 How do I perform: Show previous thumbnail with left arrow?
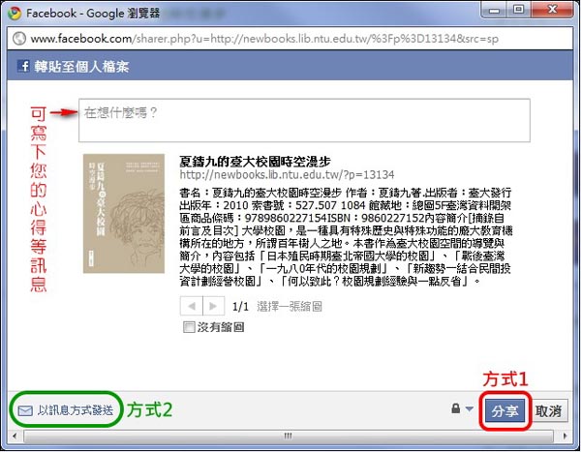click(191, 306)
